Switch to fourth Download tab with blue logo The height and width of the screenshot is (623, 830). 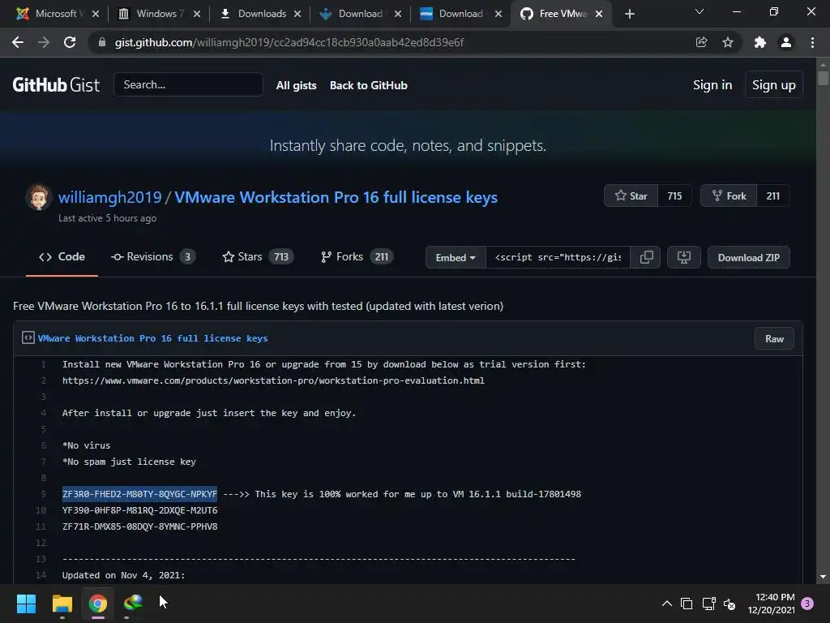[355, 14]
